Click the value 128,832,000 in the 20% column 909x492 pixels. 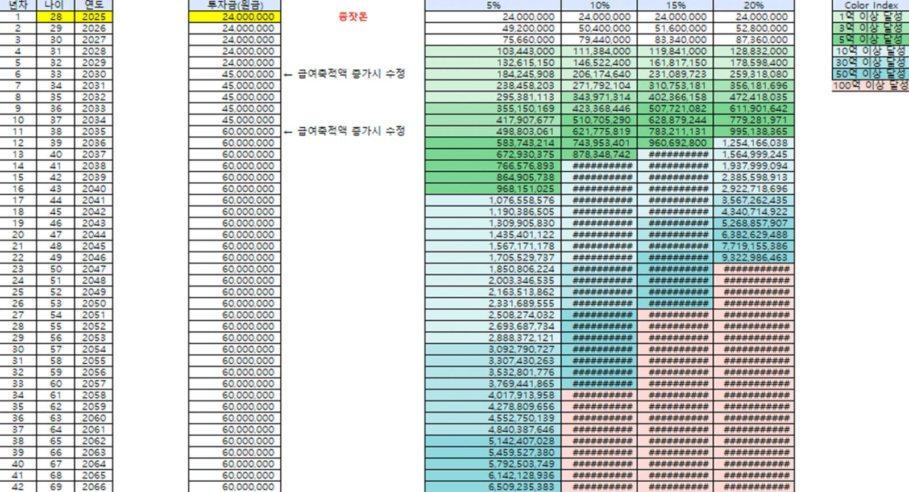(754, 51)
